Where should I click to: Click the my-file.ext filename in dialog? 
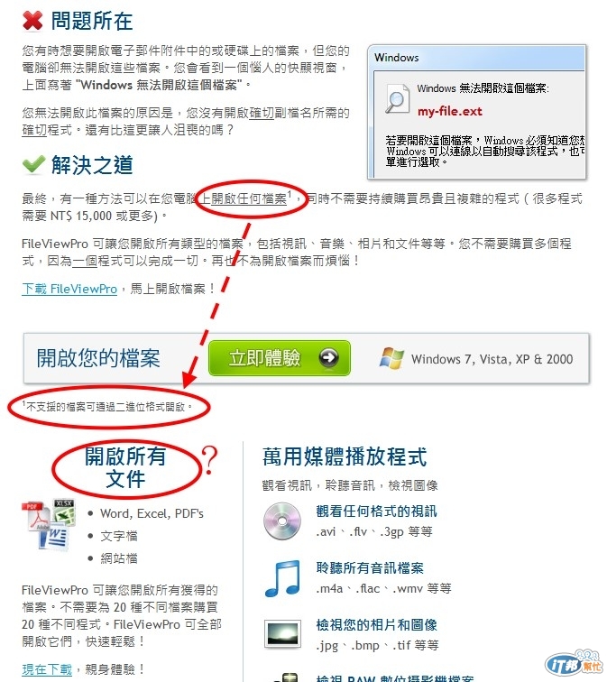click(x=449, y=111)
